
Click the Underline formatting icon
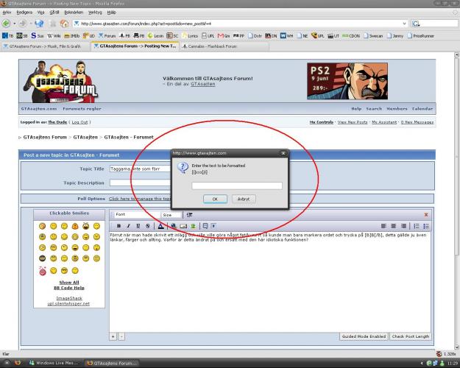point(138,225)
